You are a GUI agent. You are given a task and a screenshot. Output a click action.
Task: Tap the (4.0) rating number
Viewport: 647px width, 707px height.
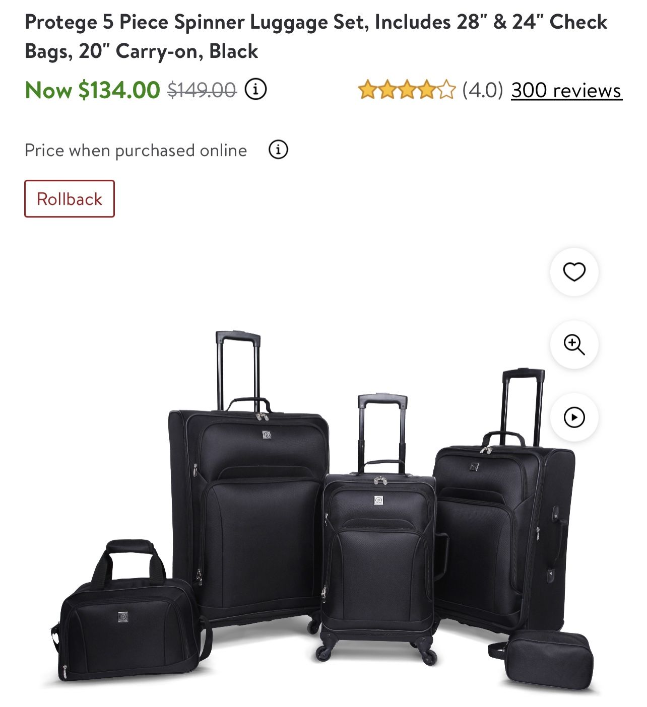point(482,90)
